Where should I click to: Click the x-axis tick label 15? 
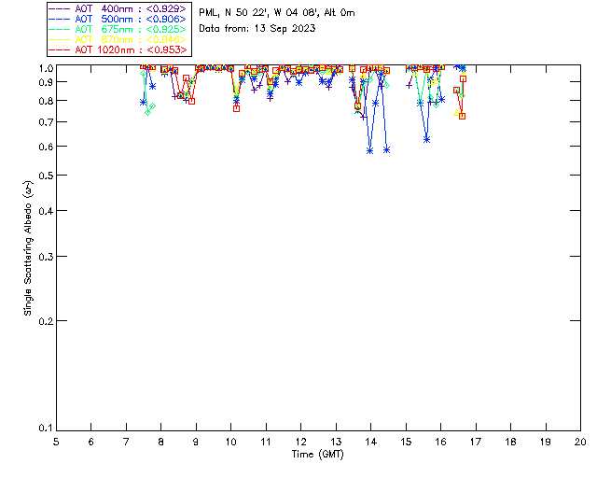pyautogui.click(x=406, y=442)
